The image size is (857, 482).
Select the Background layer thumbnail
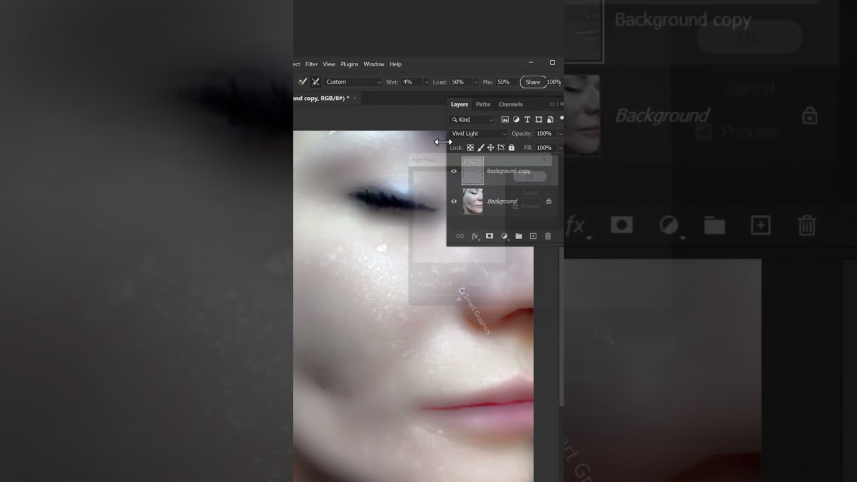473,202
